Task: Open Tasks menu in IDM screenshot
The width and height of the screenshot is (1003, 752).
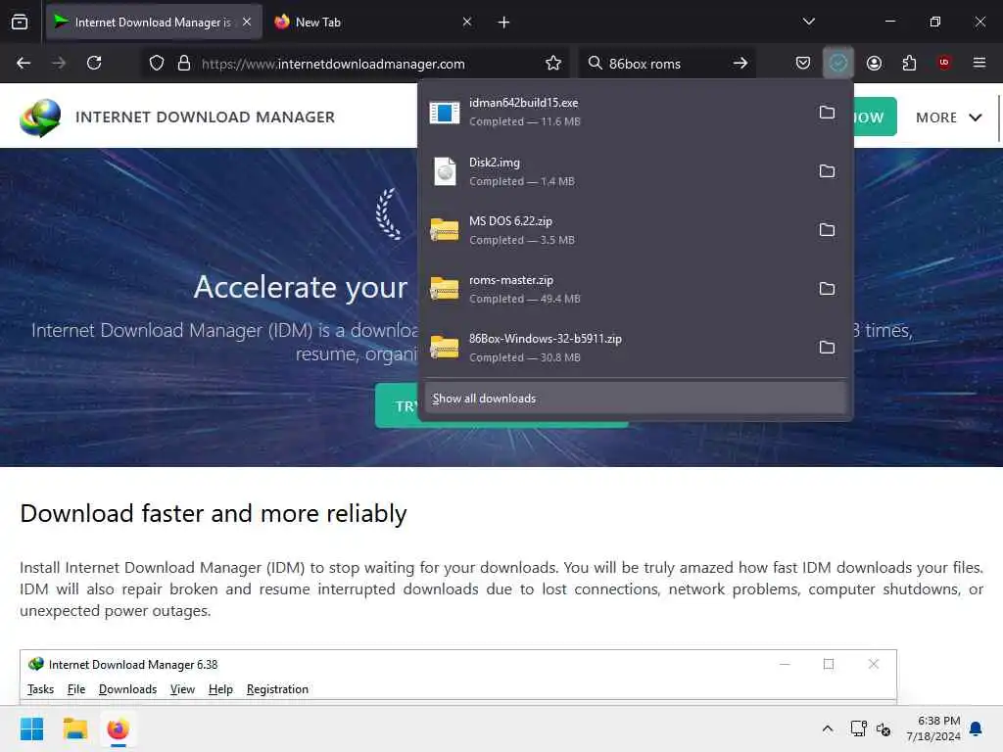Action: [x=41, y=688]
